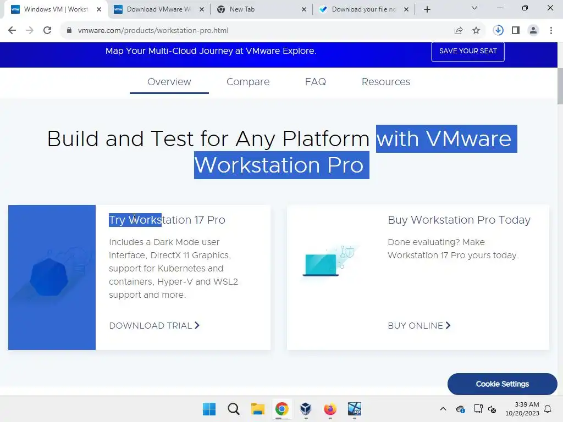This screenshot has width=563, height=422.
Task: Open the VirtualBox taskbar icon
Action: pyautogui.click(x=306, y=409)
